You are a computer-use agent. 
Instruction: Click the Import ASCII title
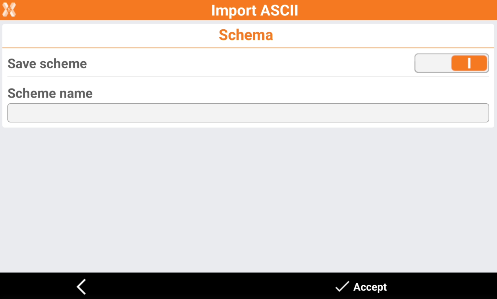(x=254, y=10)
